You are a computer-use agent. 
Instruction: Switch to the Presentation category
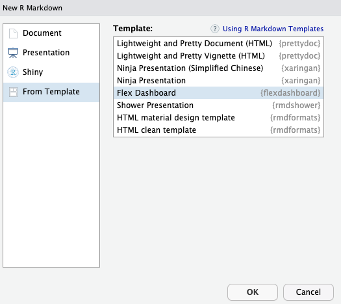click(x=46, y=53)
